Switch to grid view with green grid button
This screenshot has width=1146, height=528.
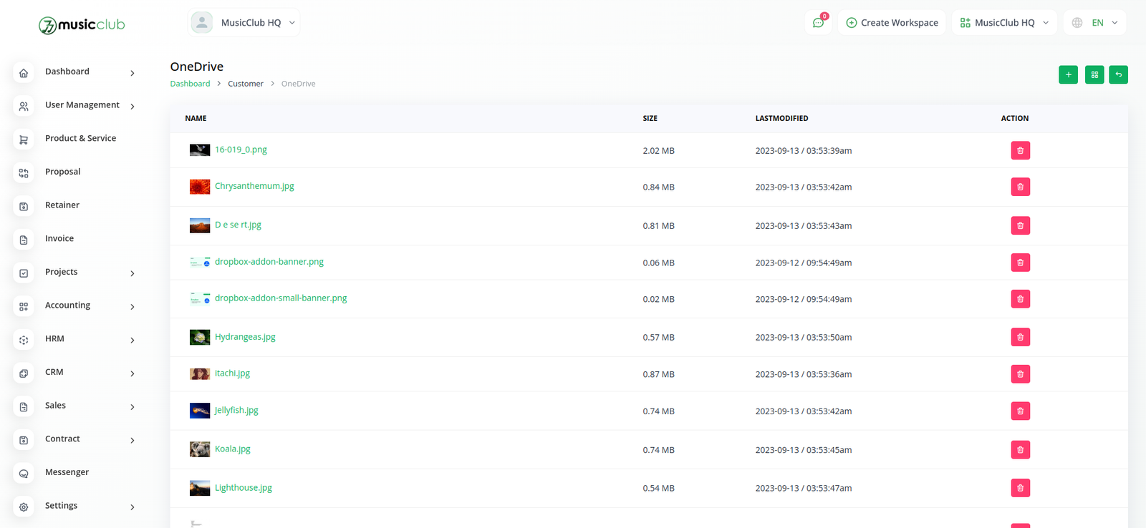pyautogui.click(x=1094, y=74)
